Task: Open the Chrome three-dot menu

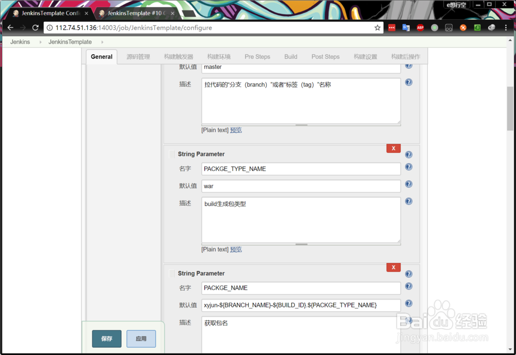Action: coord(506,27)
